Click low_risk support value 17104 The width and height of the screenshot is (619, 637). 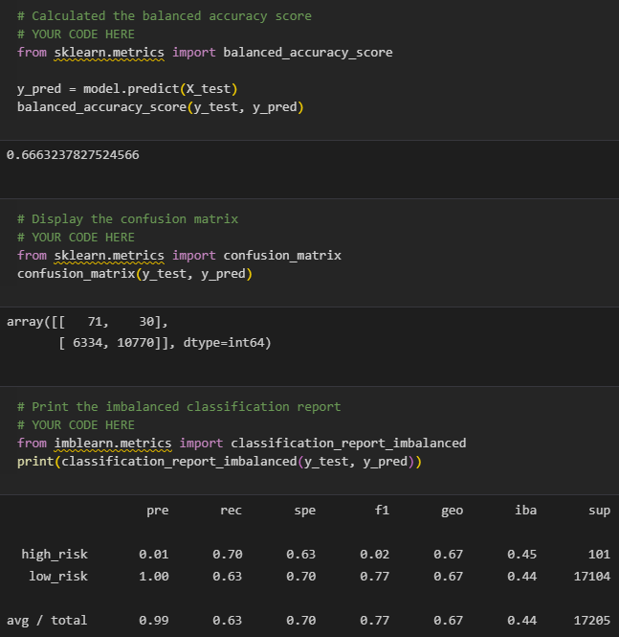(592, 576)
